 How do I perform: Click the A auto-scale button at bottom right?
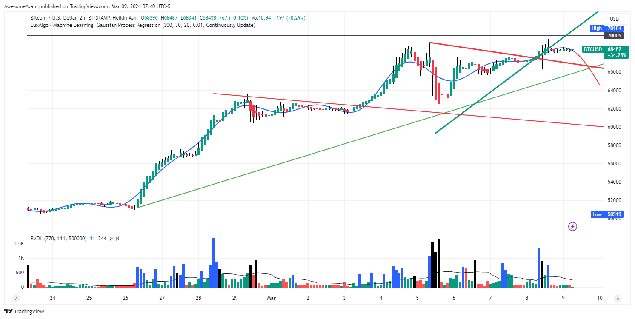(x=618, y=298)
